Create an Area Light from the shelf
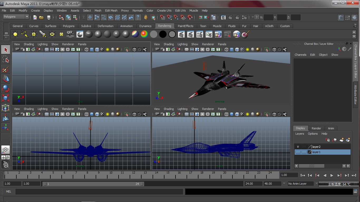This screenshot has width=360, height=202. pos(52,34)
